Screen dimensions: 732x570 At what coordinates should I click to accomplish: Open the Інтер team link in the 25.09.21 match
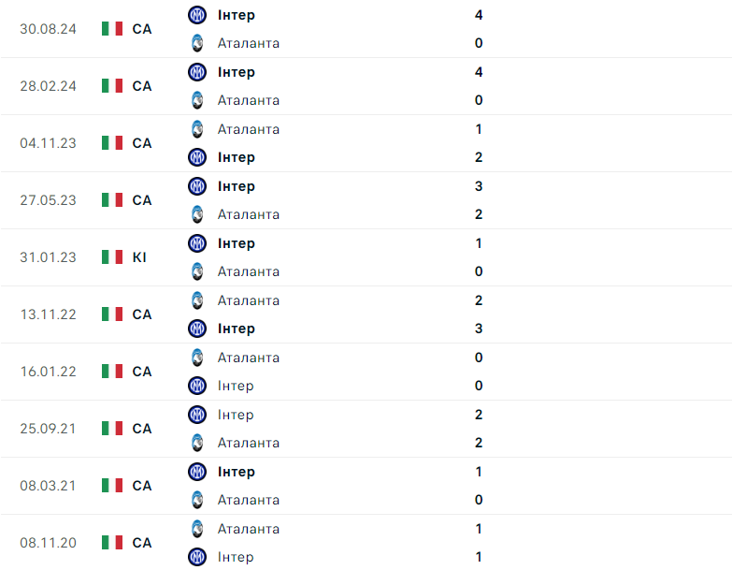pos(236,415)
